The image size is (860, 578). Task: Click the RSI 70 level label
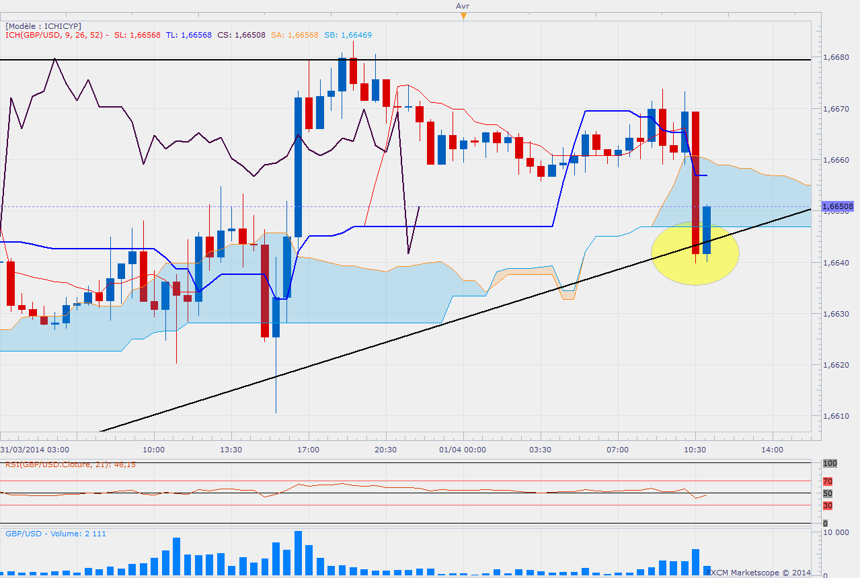pos(828,481)
